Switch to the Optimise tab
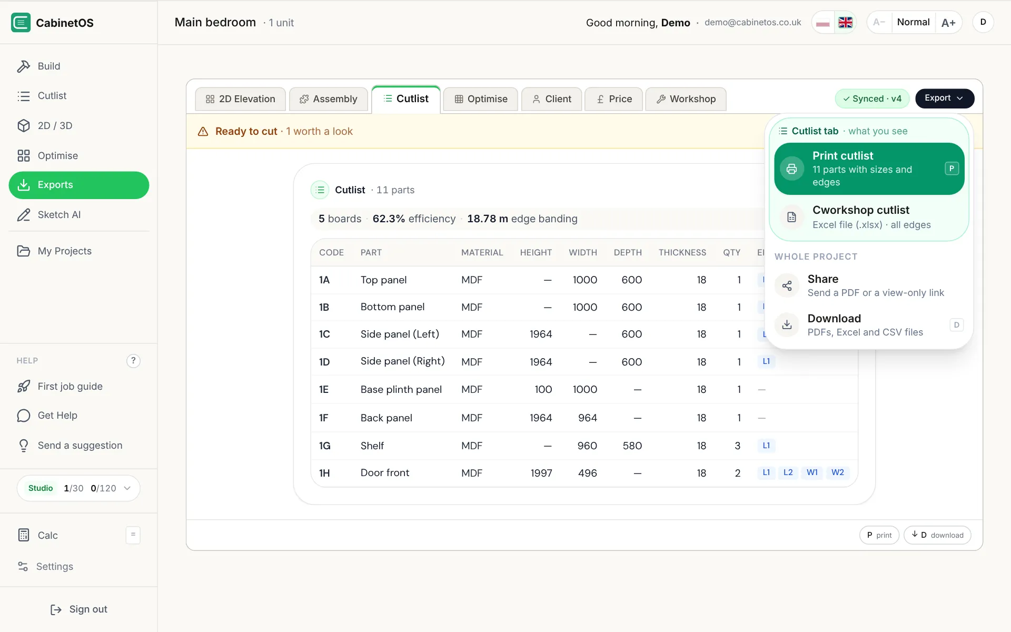 click(x=481, y=99)
